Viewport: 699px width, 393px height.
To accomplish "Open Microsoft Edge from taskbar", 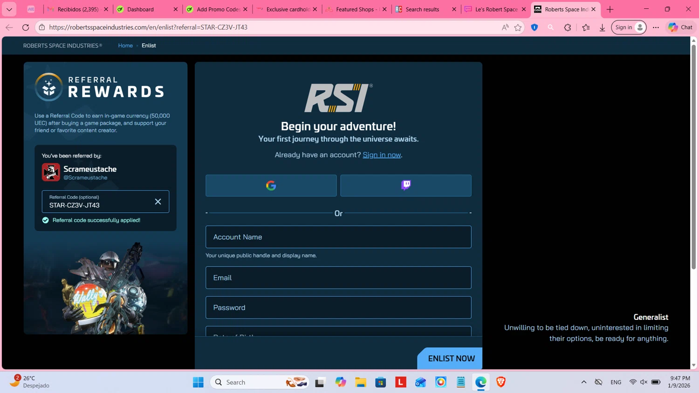I will tap(481, 382).
